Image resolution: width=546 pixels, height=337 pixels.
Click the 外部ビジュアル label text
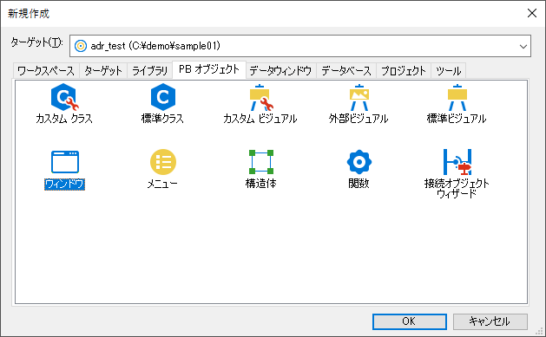coord(359,119)
